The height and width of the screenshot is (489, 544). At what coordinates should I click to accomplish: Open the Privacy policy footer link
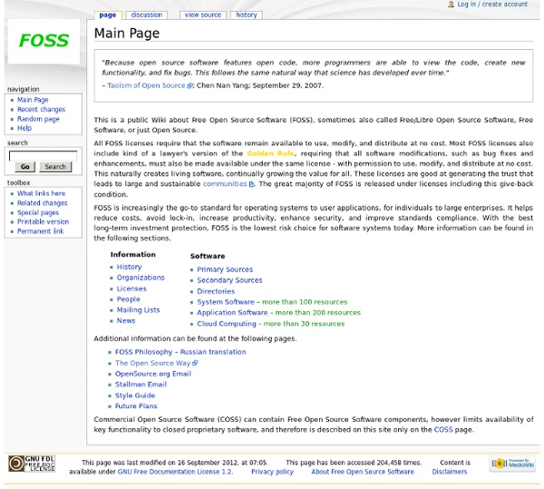272,472
